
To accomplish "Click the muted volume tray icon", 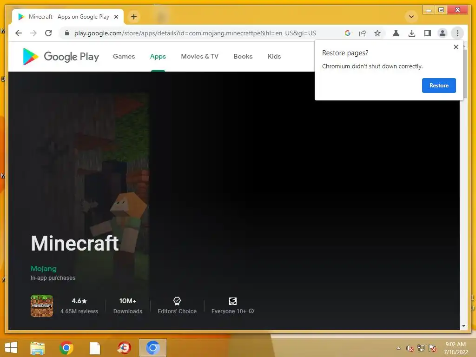I will pyautogui.click(x=410, y=348).
